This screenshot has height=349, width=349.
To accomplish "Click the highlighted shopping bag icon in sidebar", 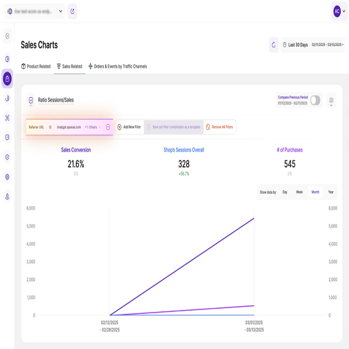I will pos(7,79).
